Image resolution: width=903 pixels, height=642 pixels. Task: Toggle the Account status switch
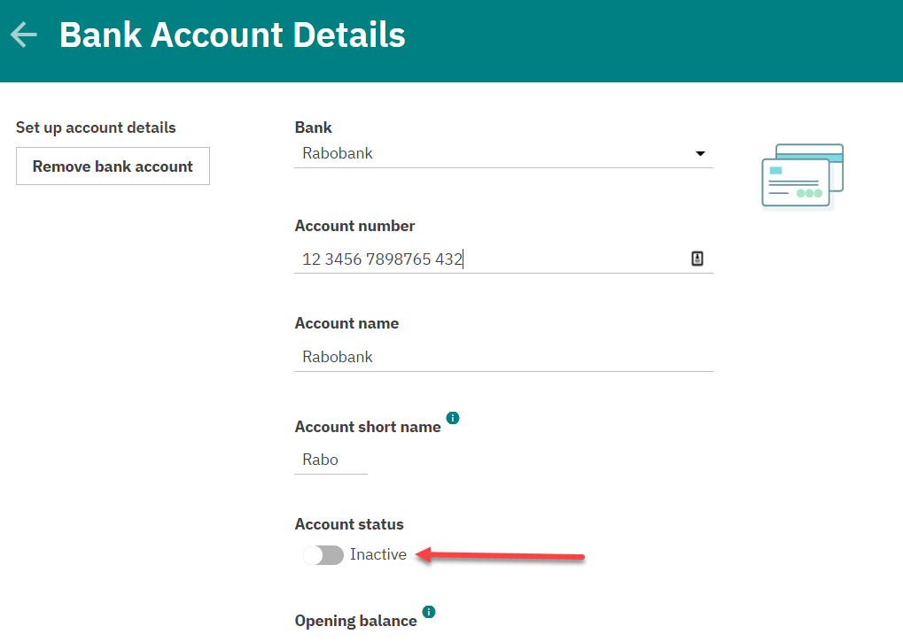pyautogui.click(x=323, y=555)
